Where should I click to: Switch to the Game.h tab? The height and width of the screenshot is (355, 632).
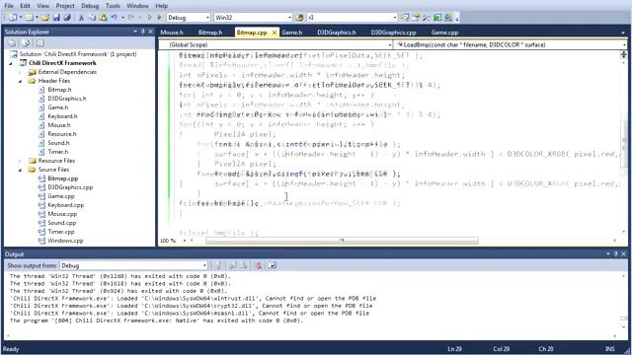tap(292, 33)
